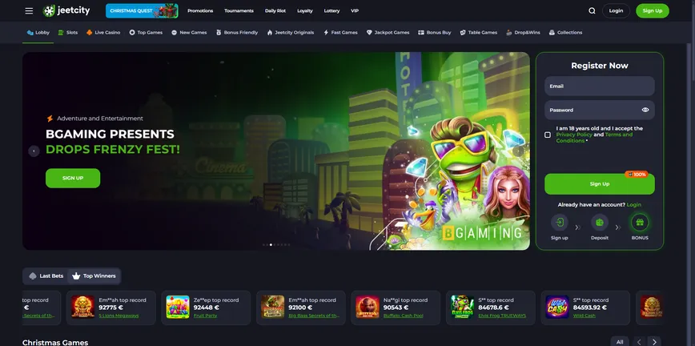
Task: Switch to the Top Winners tab
Action: (x=94, y=276)
